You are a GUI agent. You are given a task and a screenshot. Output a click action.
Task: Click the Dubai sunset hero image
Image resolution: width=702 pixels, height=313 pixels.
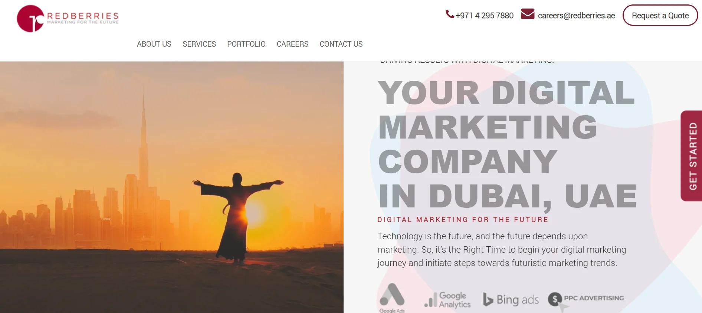(172, 187)
